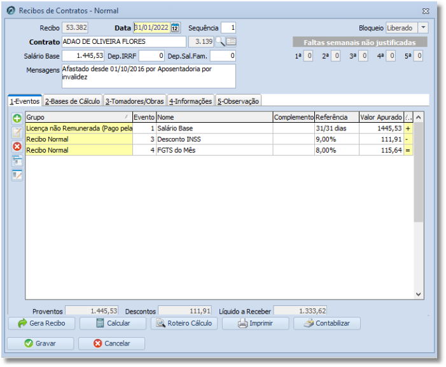The height and width of the screenshot is (367, 446).
Task: Click the 31/31 dias reference cell
Action: 337,128
